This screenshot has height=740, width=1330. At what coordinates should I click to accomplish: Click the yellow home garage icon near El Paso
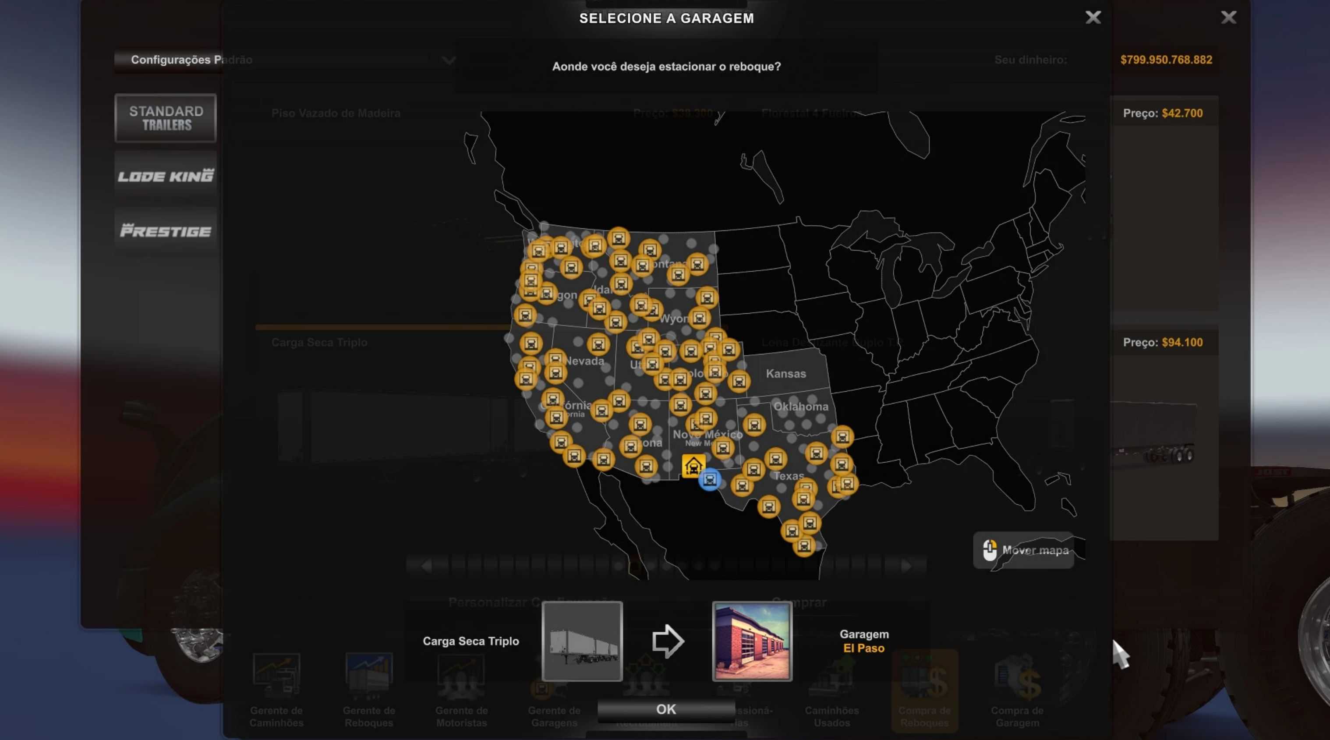[x=693, y=466]
